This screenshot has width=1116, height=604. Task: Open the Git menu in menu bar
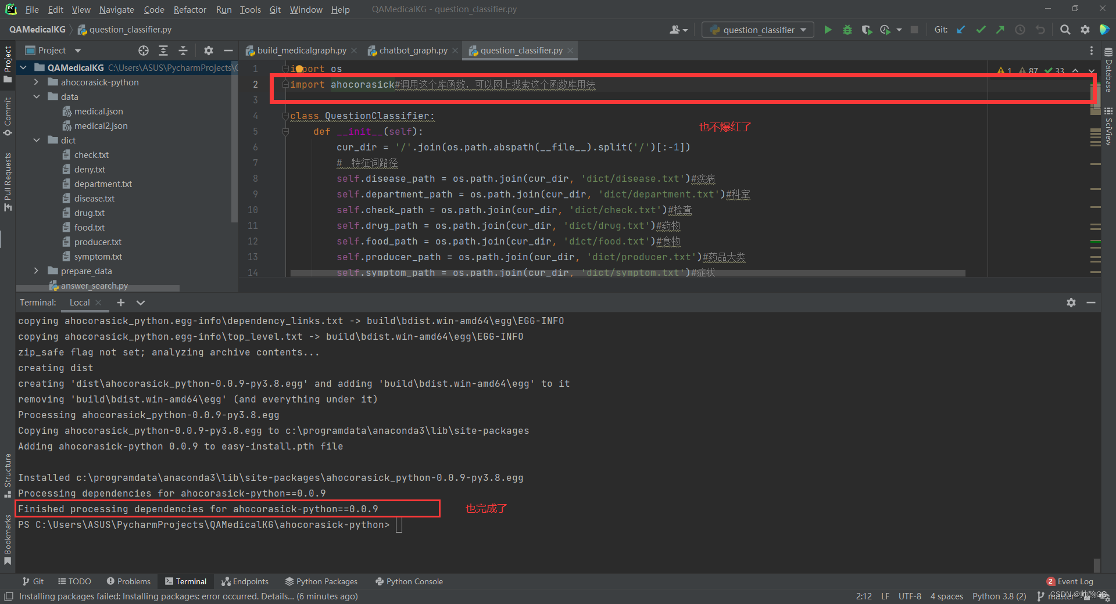pyautogui.click(x=274, y=9)
